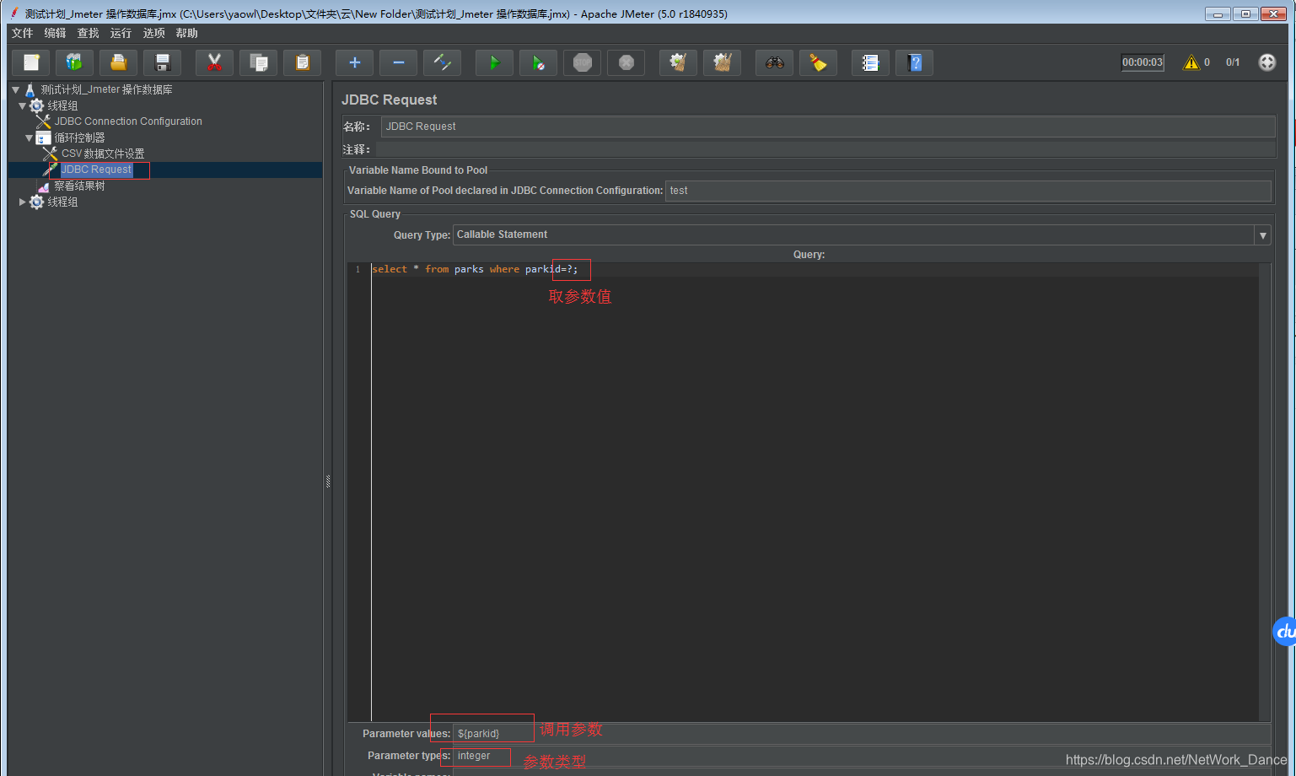The height and width of the screenshot is (776, 1296).
Task: Select 测试计划_Jmeter 操作数据库 tree node
Action: coord(106,89)
